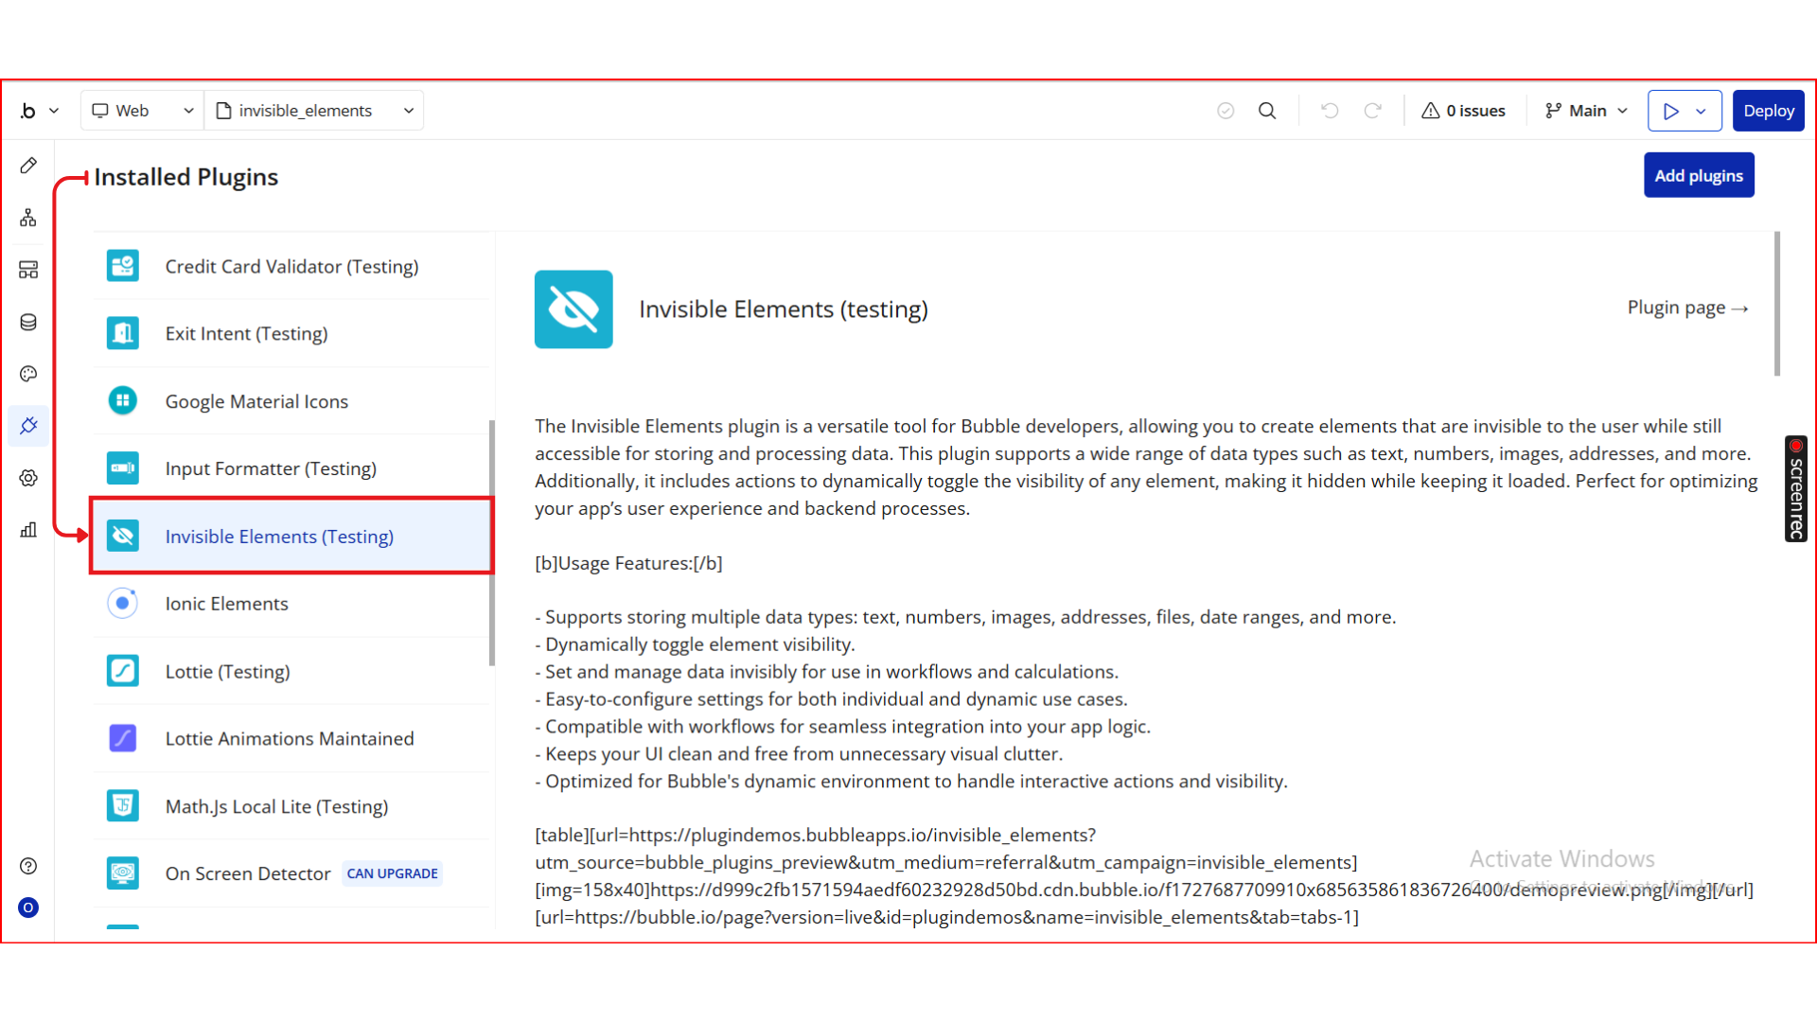Open the Workflow tab icon in sidebar
This screenshot has height=1022, width=1817.
28,218
